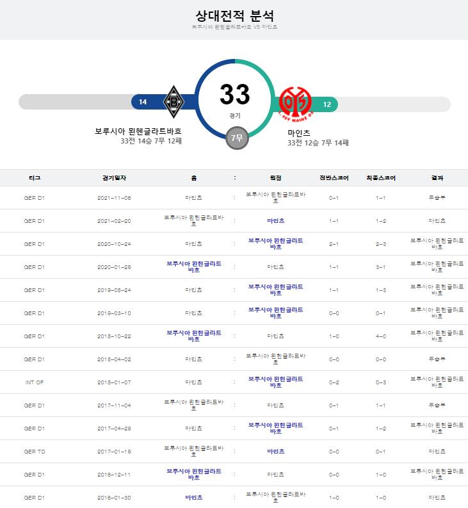Click the 마인츠 result in the 2016-01-30 row
Image resolution: width=468 pixels, height=508 pixels.
coord(437,497)
